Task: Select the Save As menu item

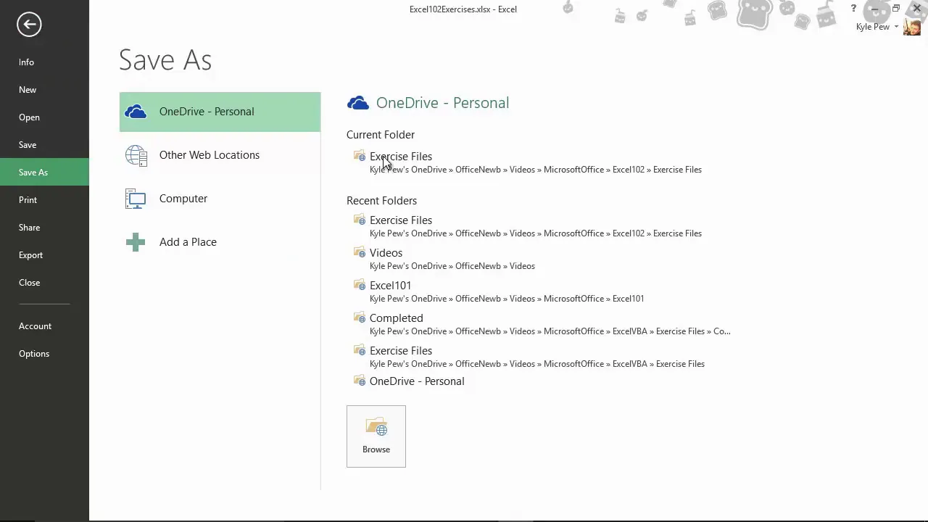Action: (x=44, y=173)
